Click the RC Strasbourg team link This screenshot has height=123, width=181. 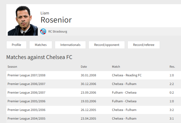[58, 31]
